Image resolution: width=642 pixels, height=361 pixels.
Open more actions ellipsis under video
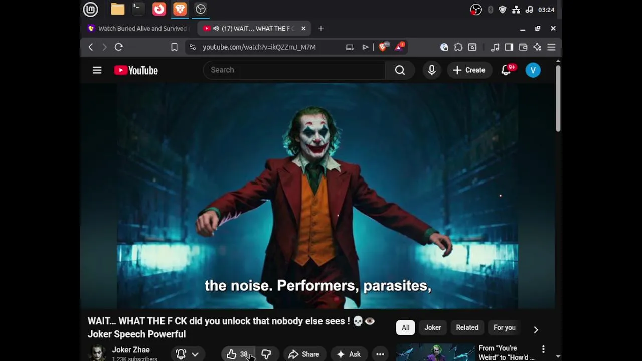click(380, 354)
